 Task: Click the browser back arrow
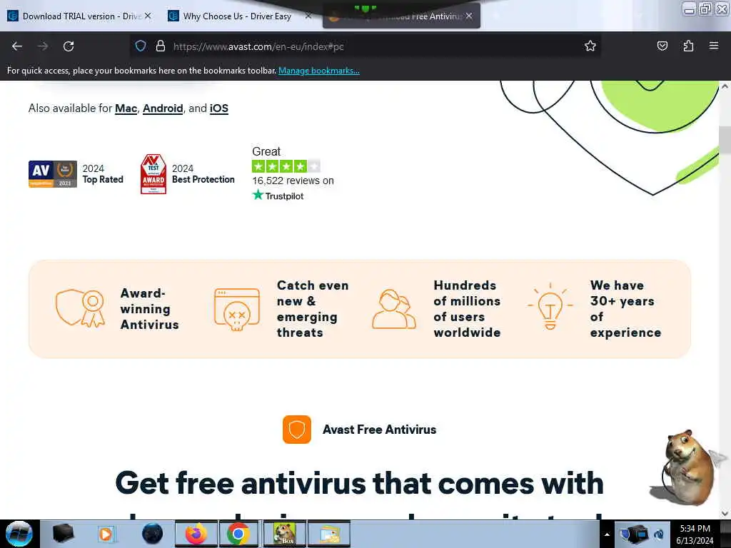coord(17,46)
